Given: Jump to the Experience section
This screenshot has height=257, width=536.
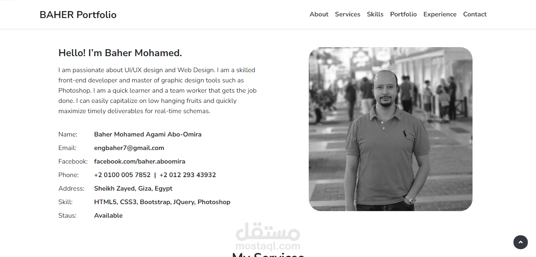Looking at the screenshot, I should coord(440,14).
